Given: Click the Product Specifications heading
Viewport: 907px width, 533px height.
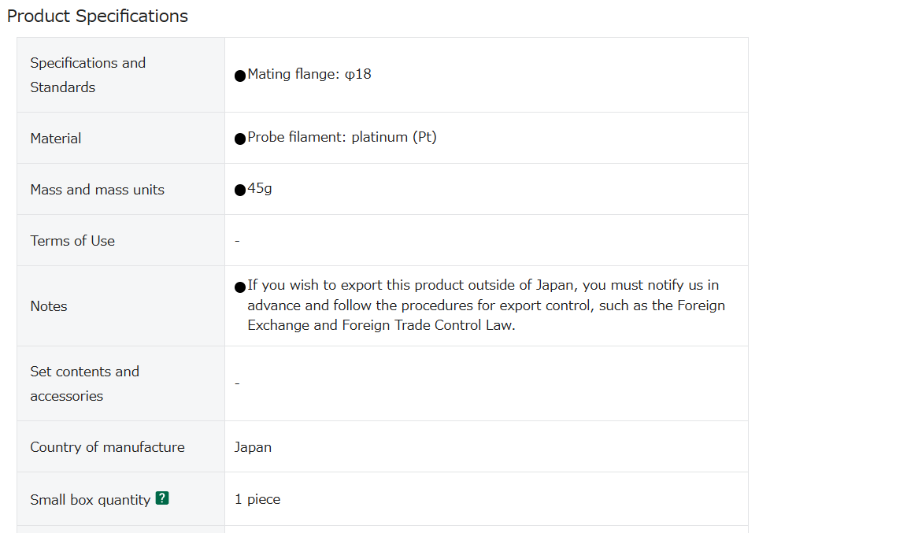Looking at the screenshot, I should [97, 17].
